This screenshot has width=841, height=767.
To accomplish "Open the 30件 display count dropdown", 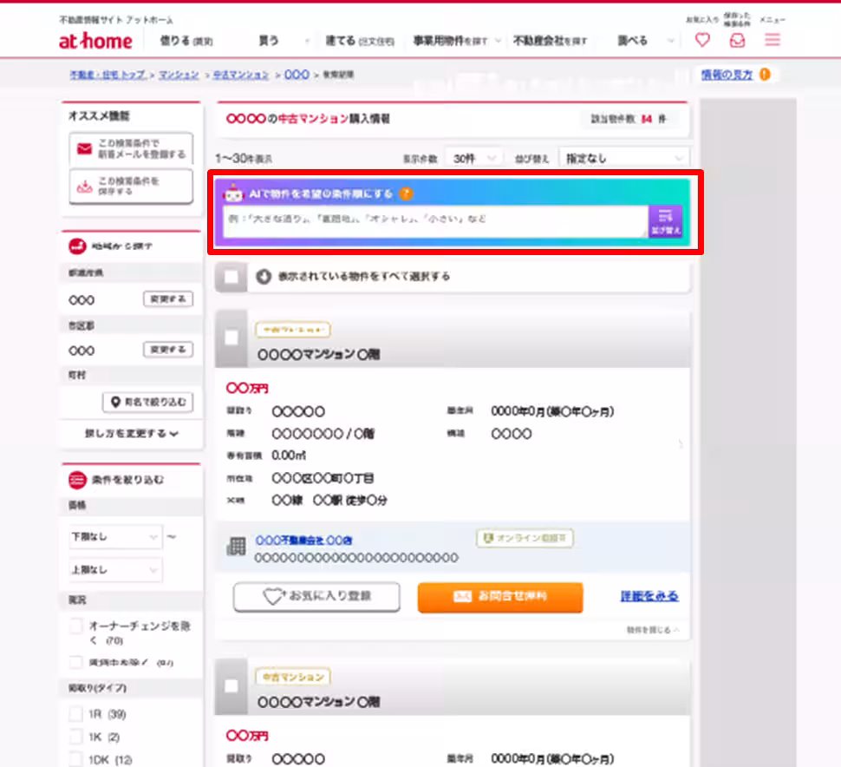I will pos(473,158).
